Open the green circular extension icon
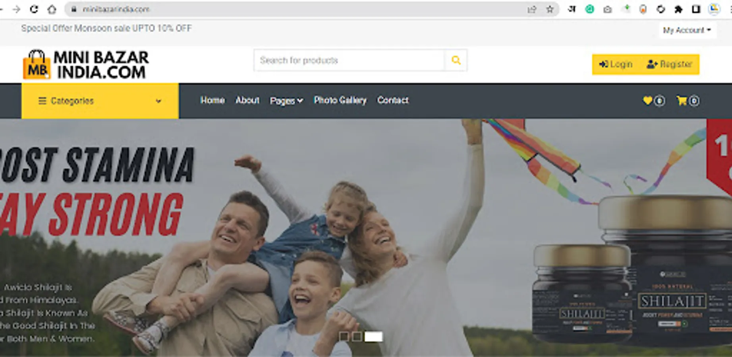The image size is (732, 357). [x=590, y=9]
